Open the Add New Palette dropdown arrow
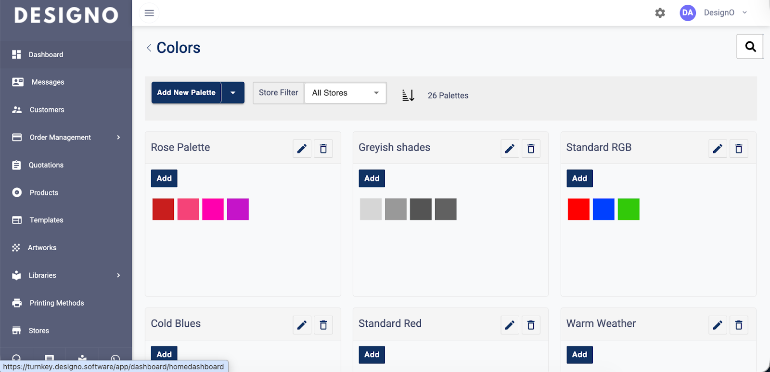 pyautogui.click(x=233, y=93)
